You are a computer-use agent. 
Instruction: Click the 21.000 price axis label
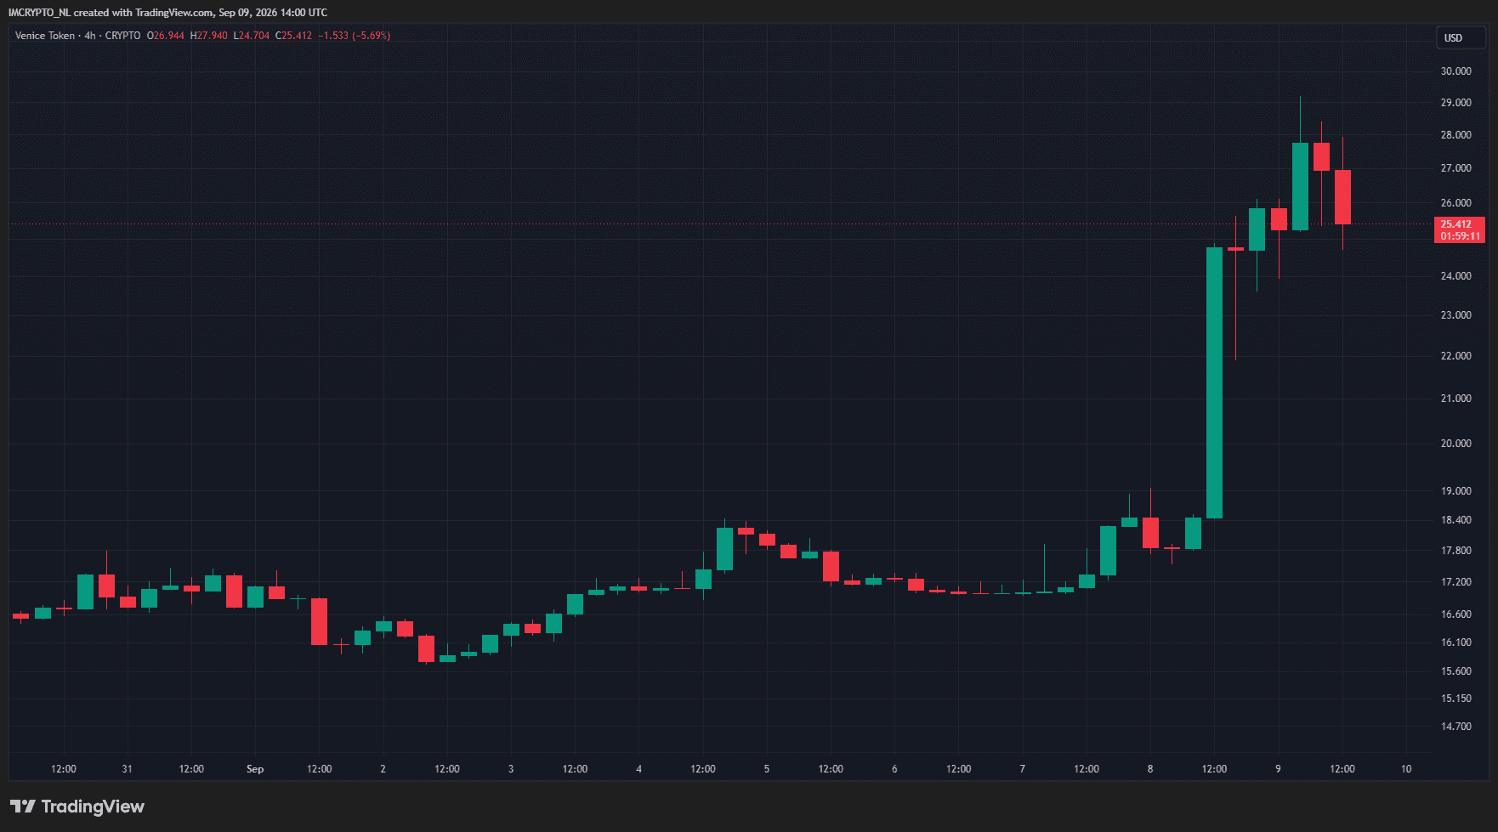(x=1456, y=399)
